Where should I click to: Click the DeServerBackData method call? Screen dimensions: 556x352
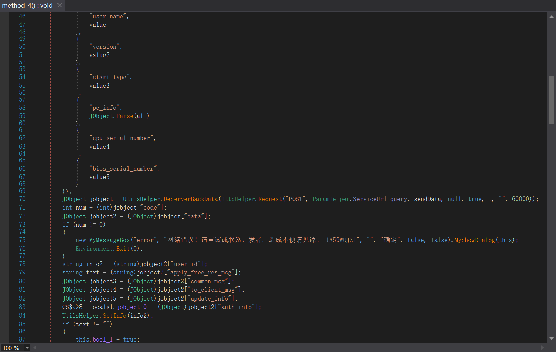click(191, 199)
